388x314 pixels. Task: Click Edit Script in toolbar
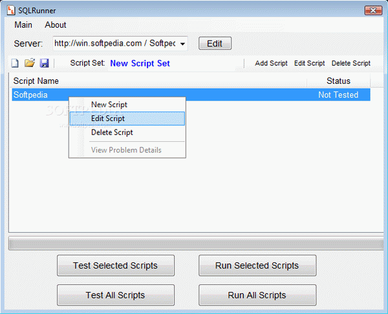point(309,63)
